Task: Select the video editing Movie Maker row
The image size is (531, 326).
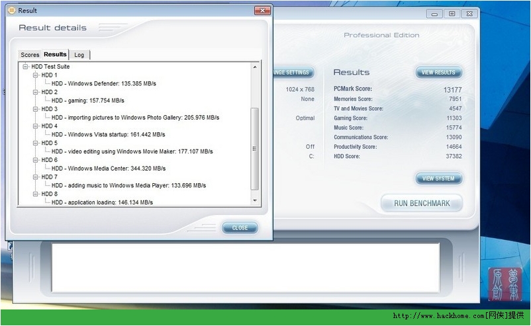Action: (132, 151)
